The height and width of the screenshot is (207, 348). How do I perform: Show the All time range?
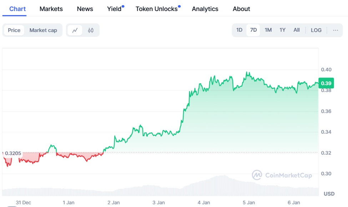click(x=297, y=30)
